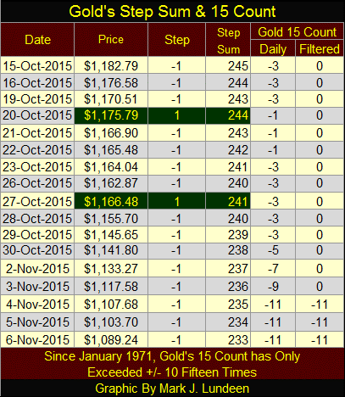
Task: Click the Step column header
Action: 176,40
